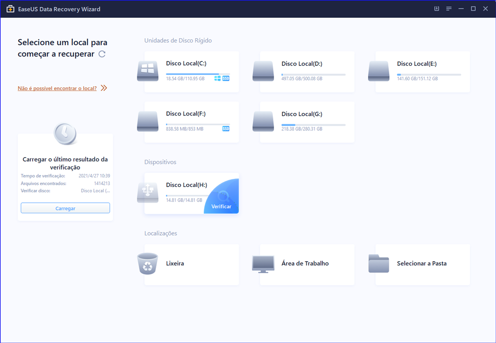Click the Lixeira label

coord(175,263)
